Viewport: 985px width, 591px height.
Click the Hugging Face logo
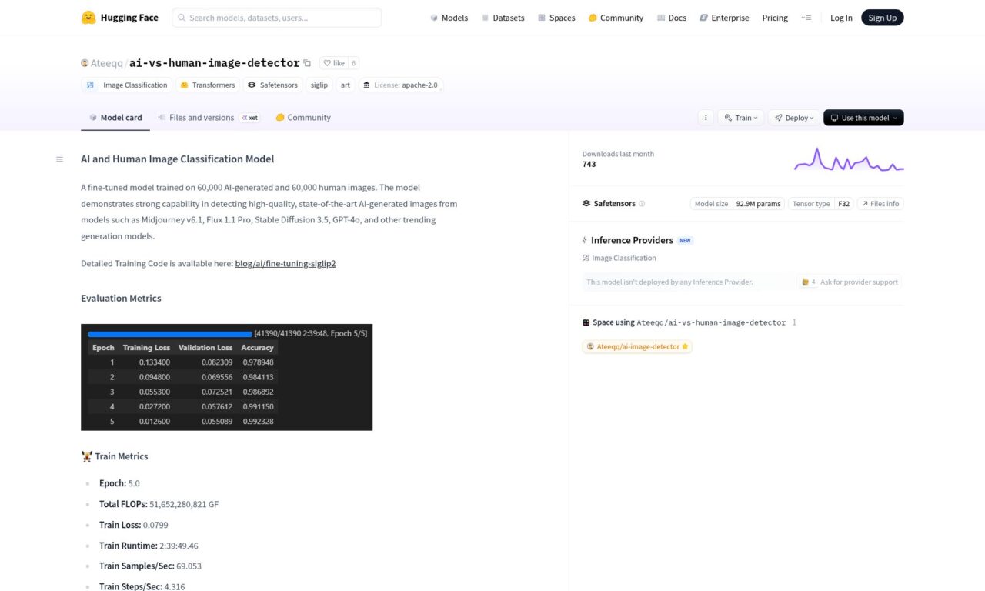click(x=119, y=18)
